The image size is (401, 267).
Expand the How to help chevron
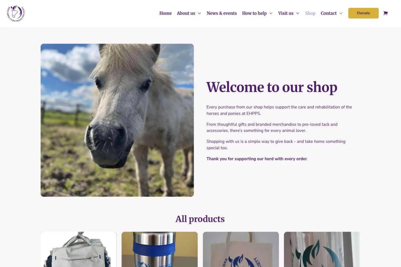tap(271, 13)
